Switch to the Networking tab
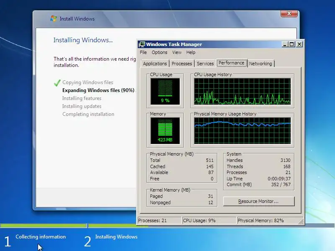Viewport: 335px width, 251px height. tap(260, 64)
